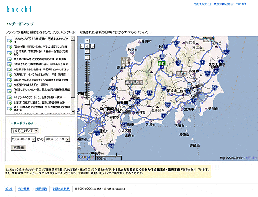Open the HOME link in the footer
The image size is (258, 197).
pos(8,189)
